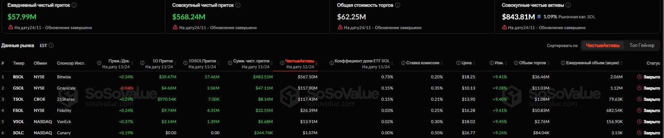
Task: Click the +9.45% change value
Action: pos(500,122)
